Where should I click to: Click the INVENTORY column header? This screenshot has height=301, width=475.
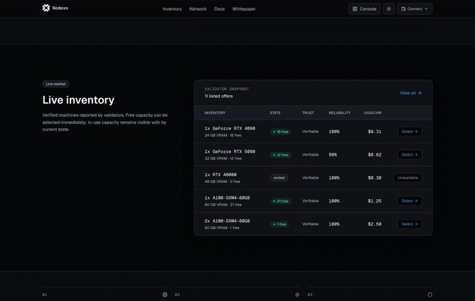tap(214, 112)
